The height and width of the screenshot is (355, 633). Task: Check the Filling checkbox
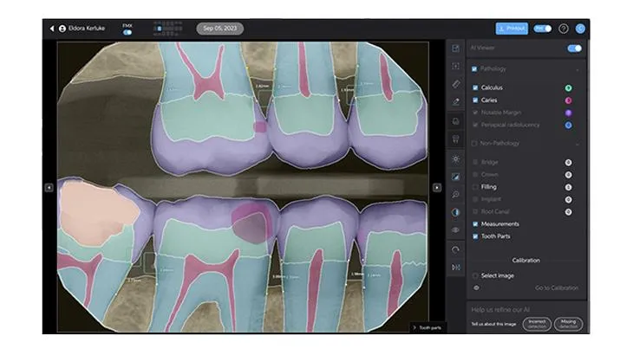475,187
